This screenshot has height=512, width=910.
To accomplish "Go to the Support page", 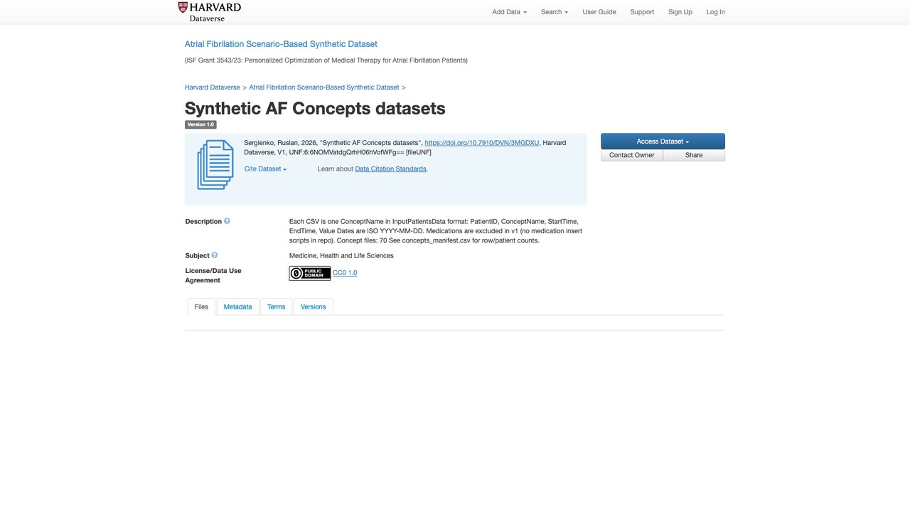I will (x=642, y=12).
